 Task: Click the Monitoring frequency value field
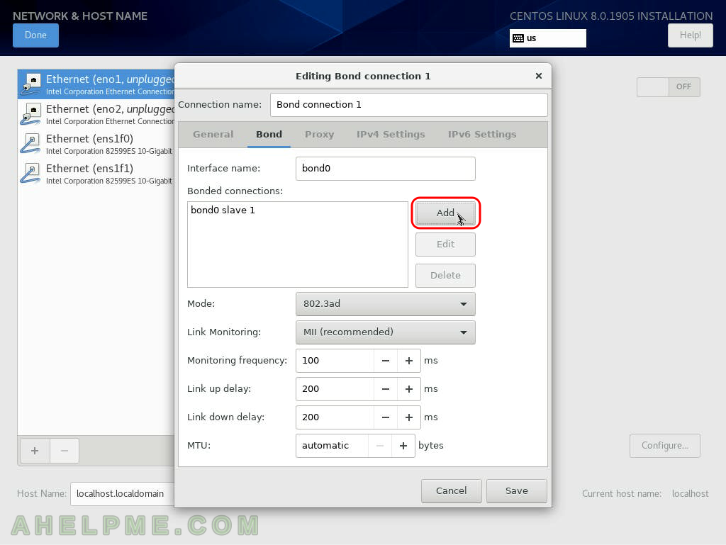[x=335, y=361]
